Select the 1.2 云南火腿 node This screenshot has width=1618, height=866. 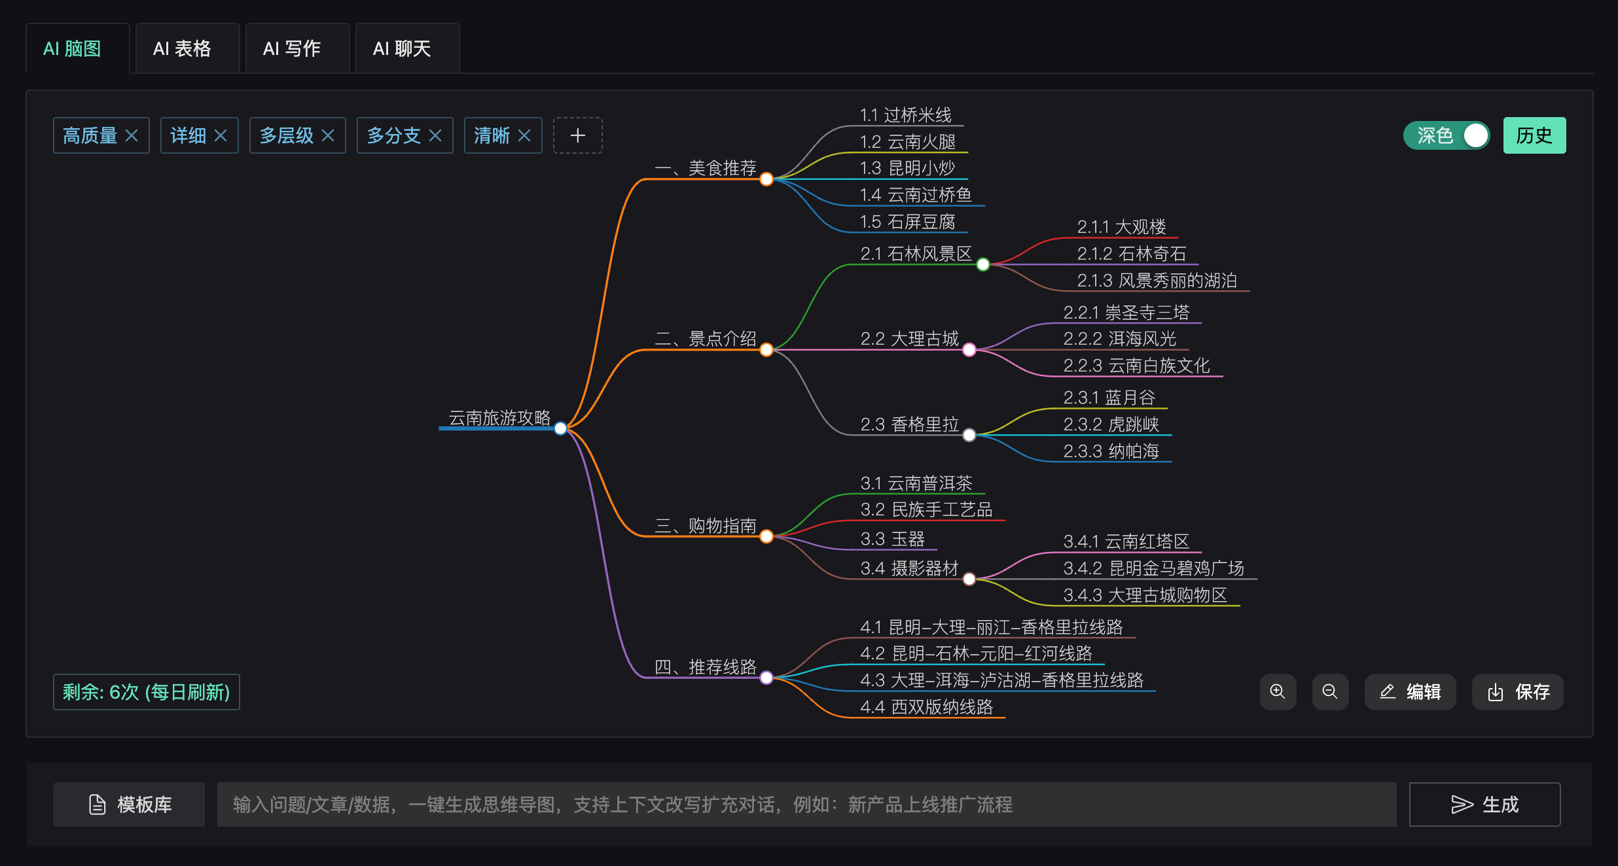pyautogui.click(x=908, y=141)
